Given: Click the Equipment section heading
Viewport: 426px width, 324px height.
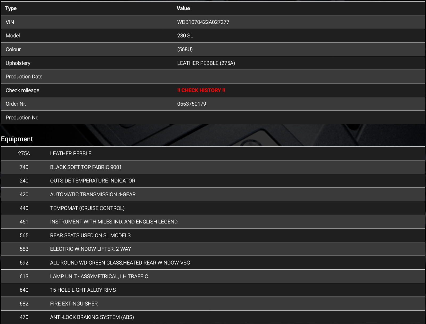Looking at the screenshot, I should click(x=17, y=139).
